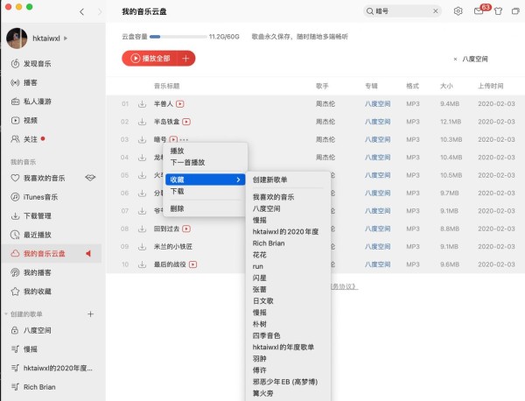Open the skin theme shirt icon

tap(498, 11)
